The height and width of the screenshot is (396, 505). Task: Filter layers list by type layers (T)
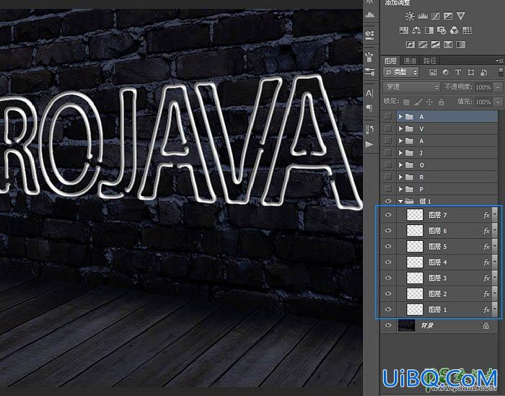(458, 72)
